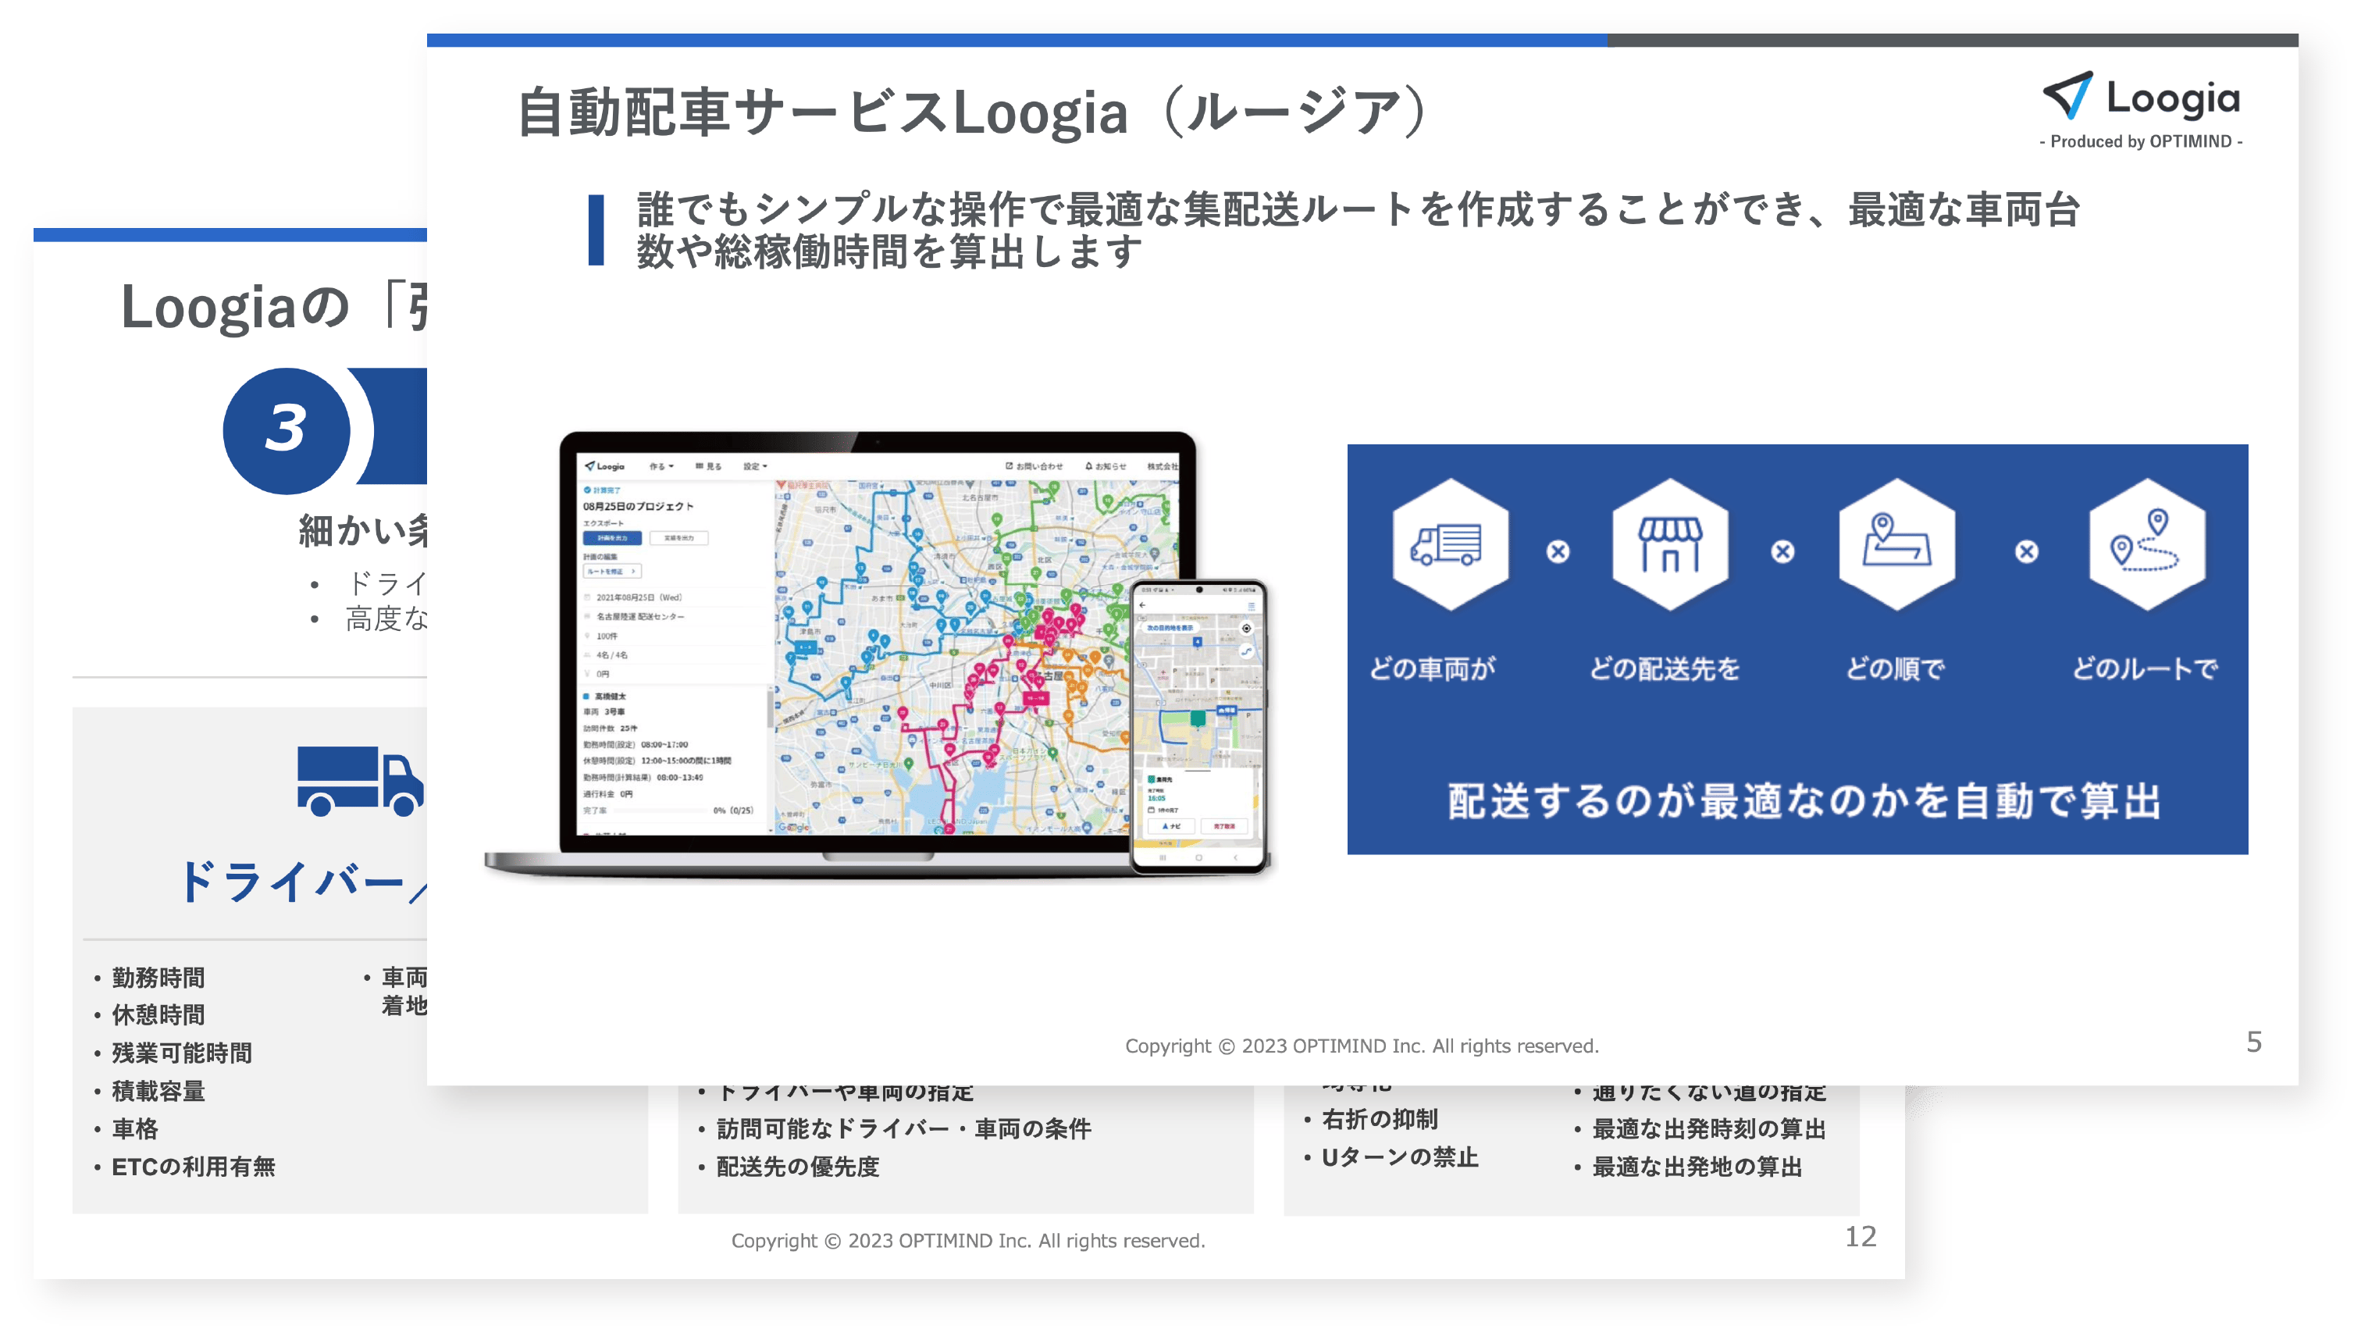Click the 右折の抑制 bullet on the back slide
Viewport: 2361px width, 1340px height.
click(1380, 1119)
